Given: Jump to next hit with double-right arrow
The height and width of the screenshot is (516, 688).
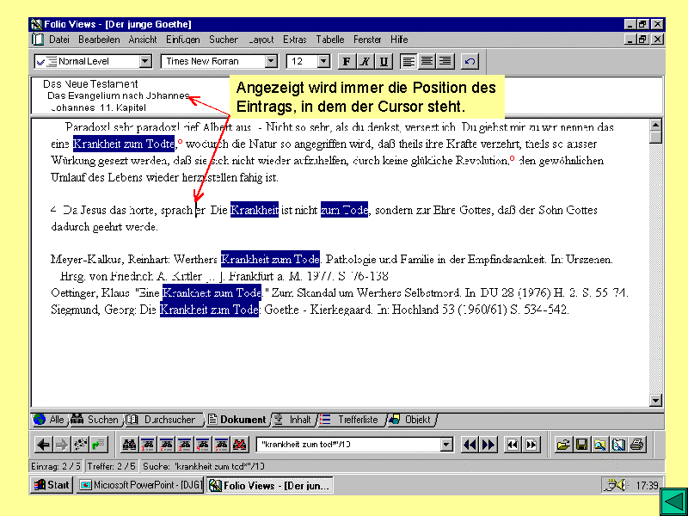Looking at the screenshot, I should point(489,445).
